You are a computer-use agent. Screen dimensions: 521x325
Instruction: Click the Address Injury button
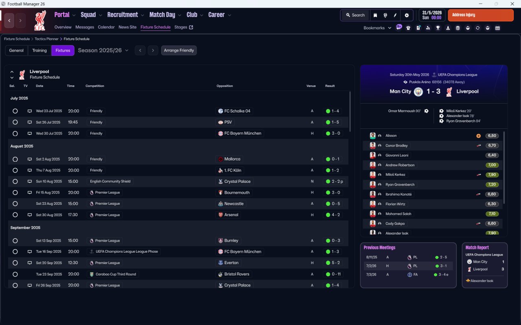481,15
